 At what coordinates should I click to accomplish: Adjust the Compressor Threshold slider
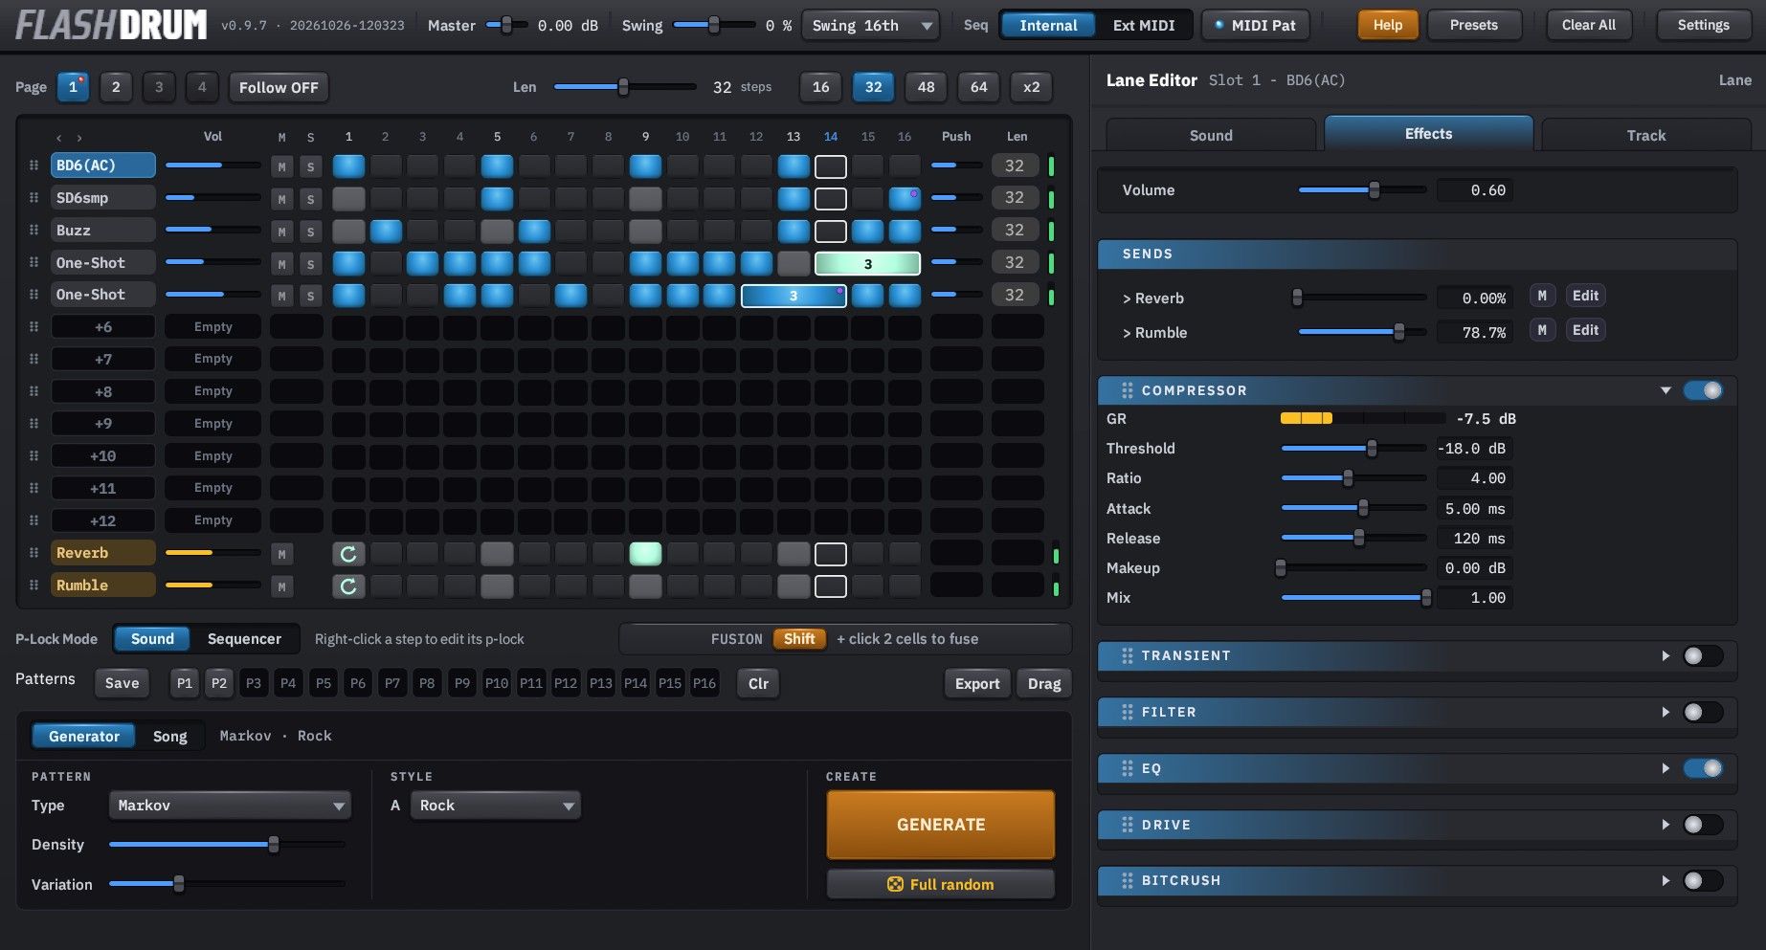[1353, 449]
